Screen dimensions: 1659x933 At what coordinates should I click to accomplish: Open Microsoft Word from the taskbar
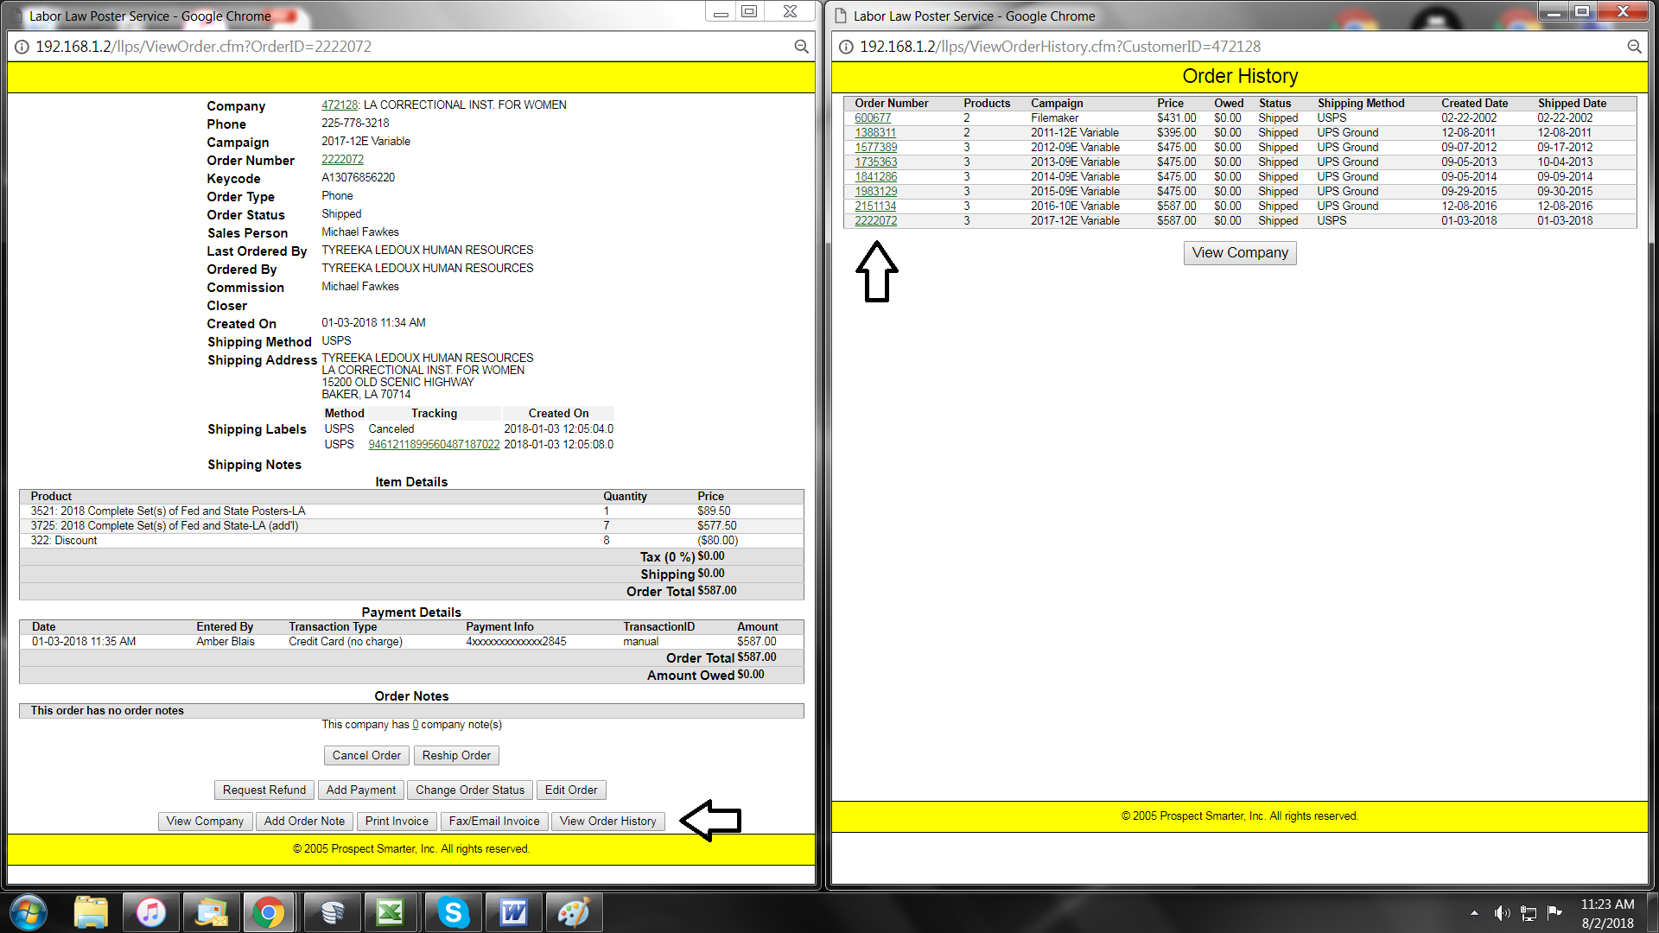pyautogui.click(x=513, y=912)
